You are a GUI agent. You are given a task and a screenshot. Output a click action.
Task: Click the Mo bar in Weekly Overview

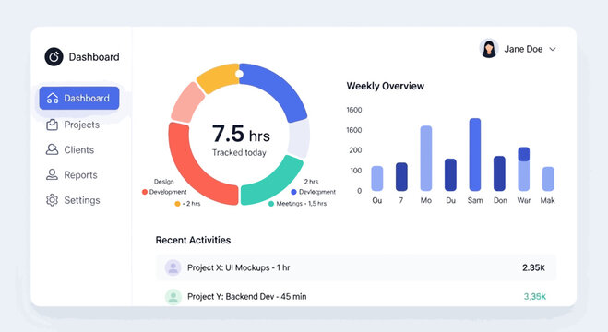[x=426, y=158]
